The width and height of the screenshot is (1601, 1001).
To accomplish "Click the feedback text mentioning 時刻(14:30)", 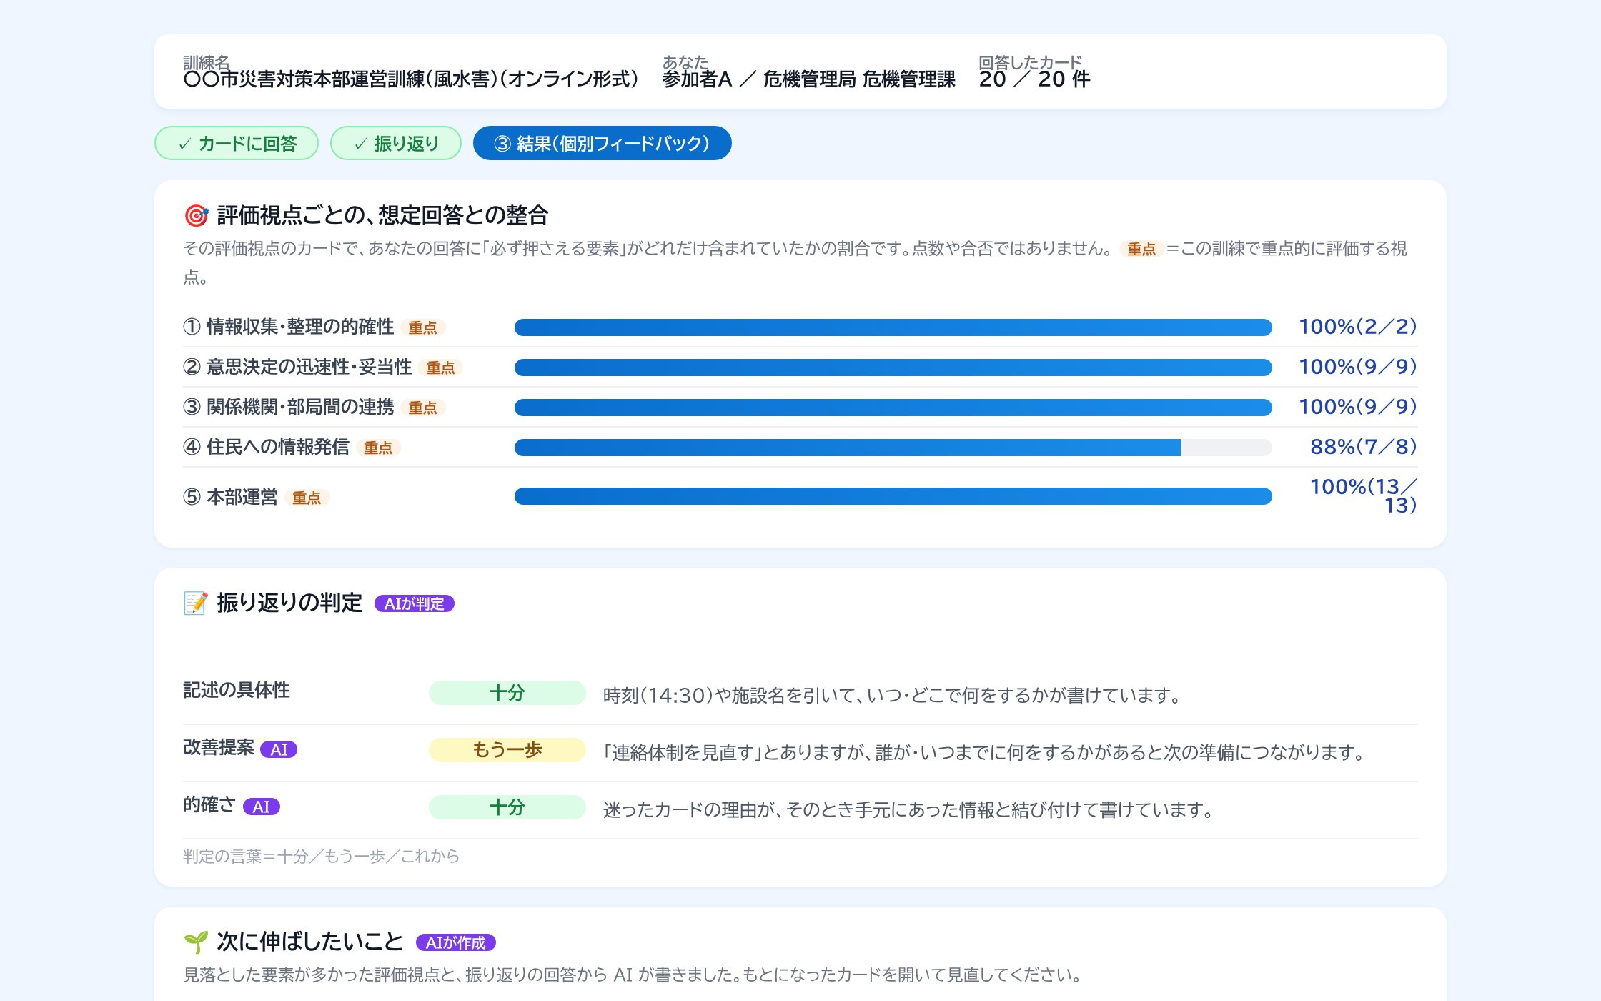I will tap(893, 695).
